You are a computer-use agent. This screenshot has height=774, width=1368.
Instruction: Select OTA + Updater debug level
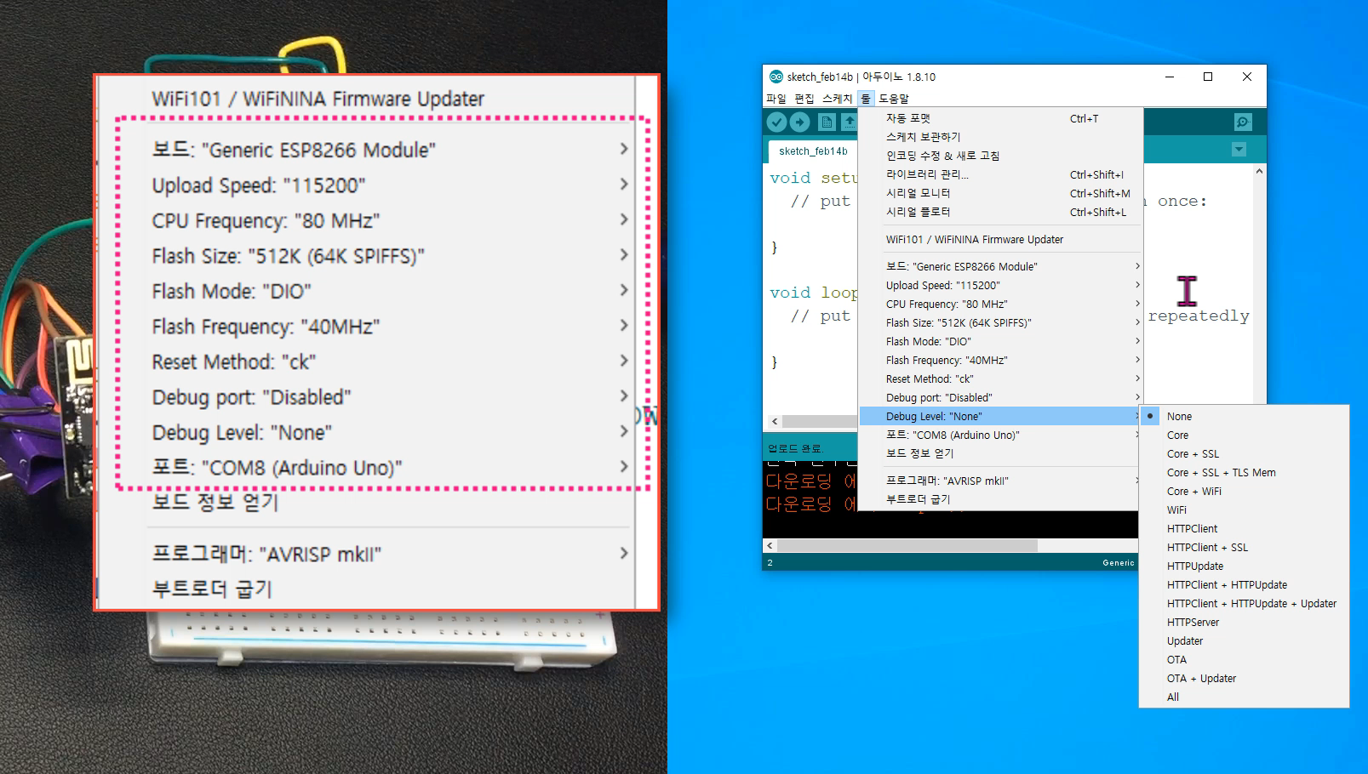1244,678
